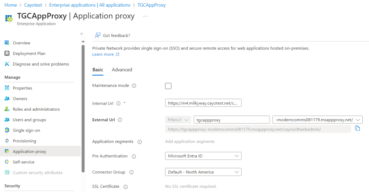Open the msappproxy.net domain suffix dropdown
369x192 pixels.
pyautogui.click(x=318, y=120)
